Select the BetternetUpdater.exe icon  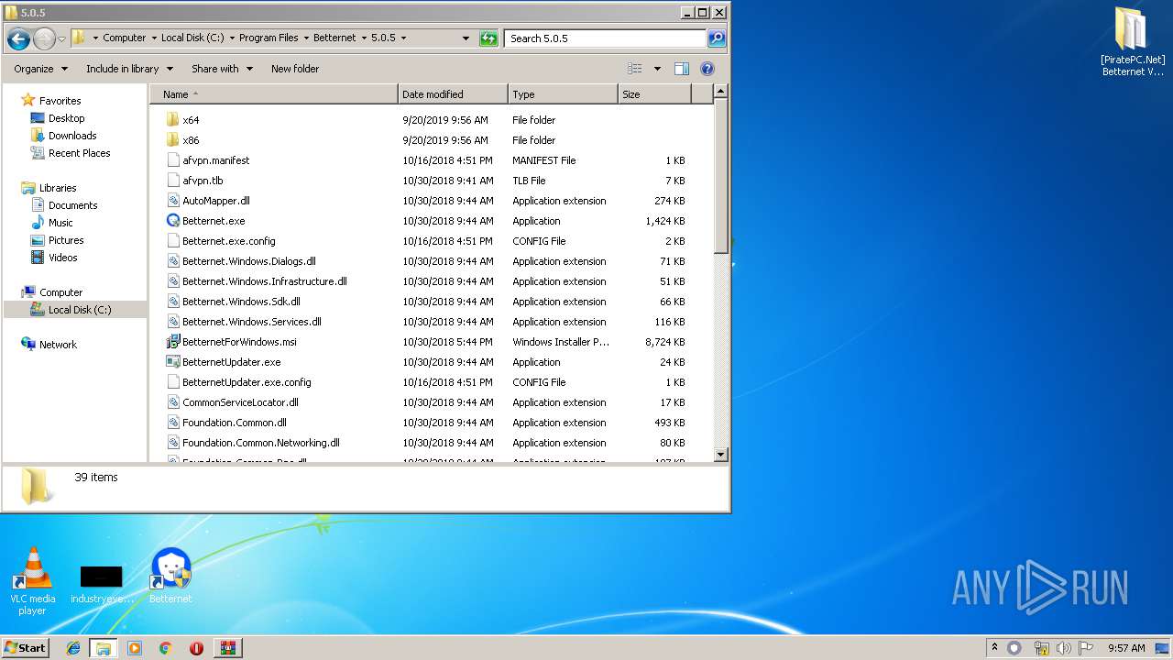pyautogui.click(x=173, y=362)
